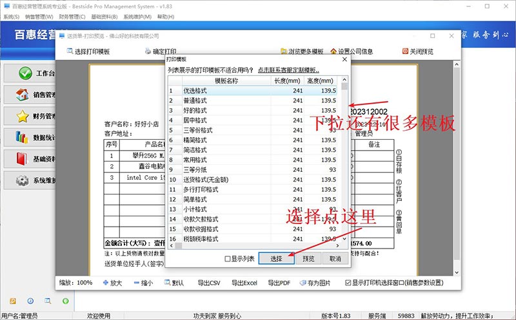Select template row 三等分纸
Image resolution: width=516 pixels, height=320 pixels.
point(253,169)
